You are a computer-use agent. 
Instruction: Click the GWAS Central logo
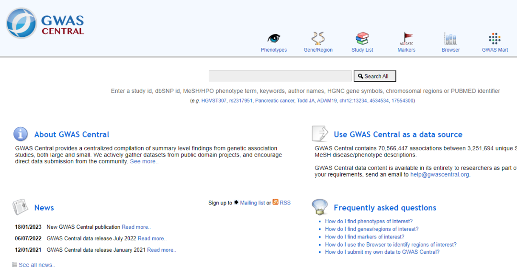coord(45,23)
